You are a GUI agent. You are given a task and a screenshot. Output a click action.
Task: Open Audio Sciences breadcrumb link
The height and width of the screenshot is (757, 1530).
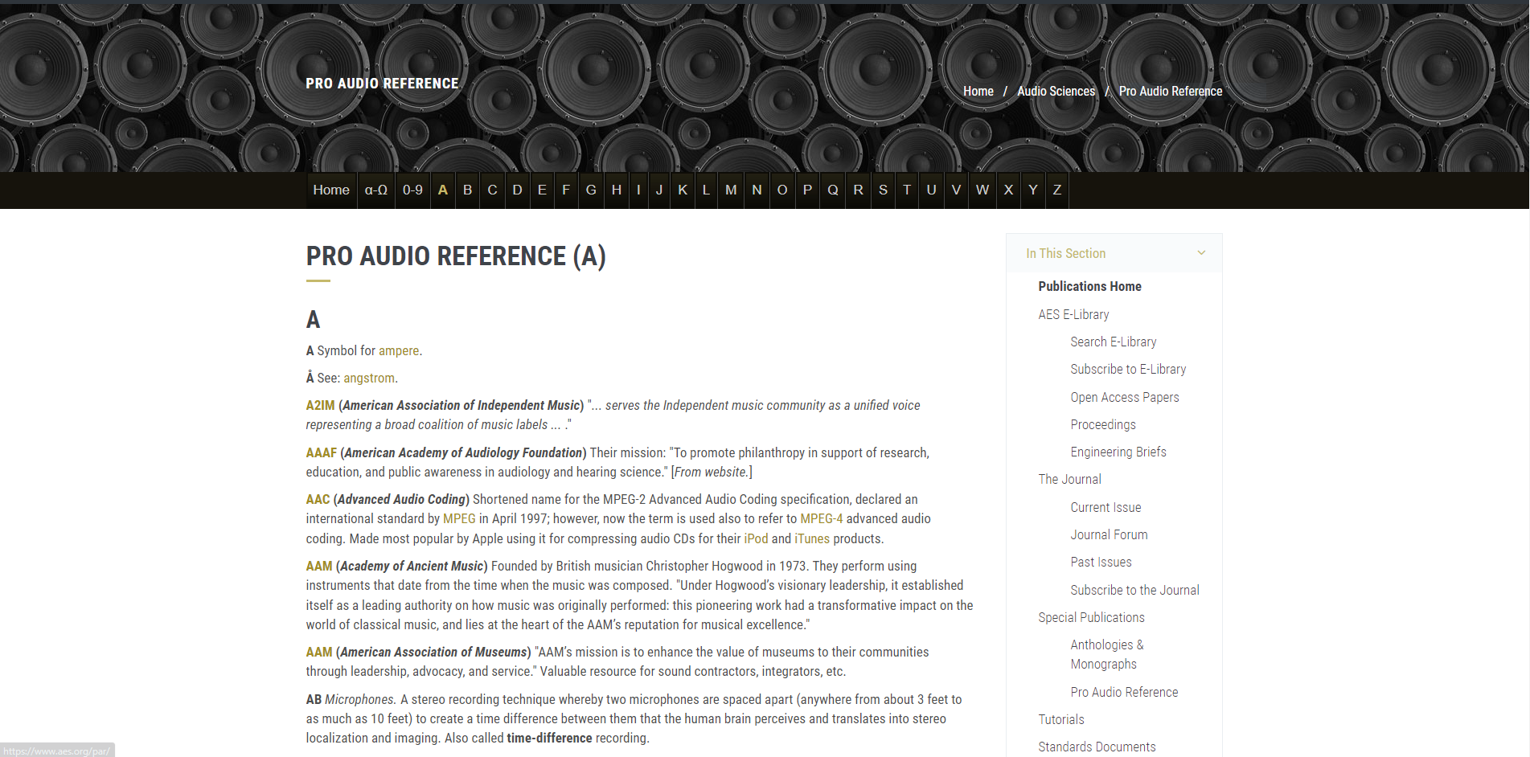[1056, 91]
